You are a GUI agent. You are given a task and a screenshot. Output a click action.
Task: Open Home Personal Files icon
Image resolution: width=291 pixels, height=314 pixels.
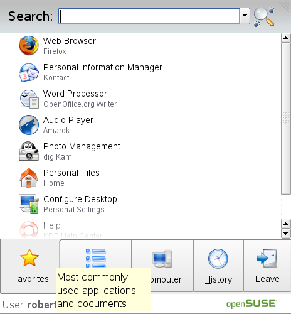click(29, 178)
